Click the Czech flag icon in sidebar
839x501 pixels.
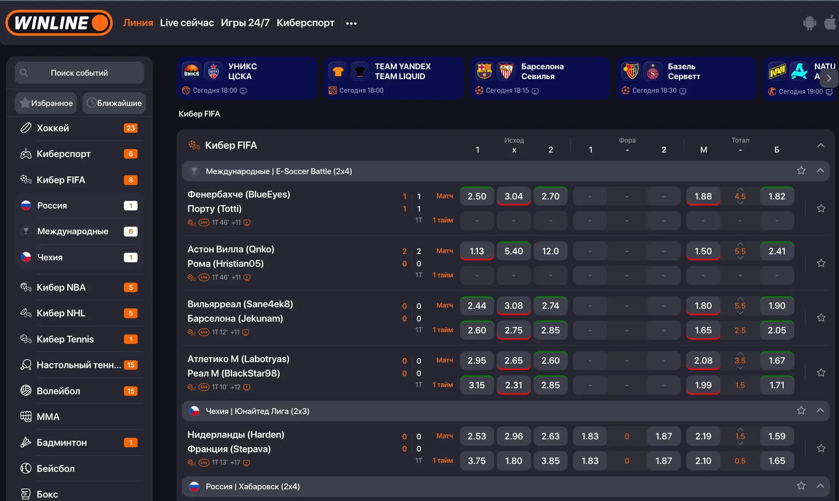pyautogui.click(x=26, y=257)
